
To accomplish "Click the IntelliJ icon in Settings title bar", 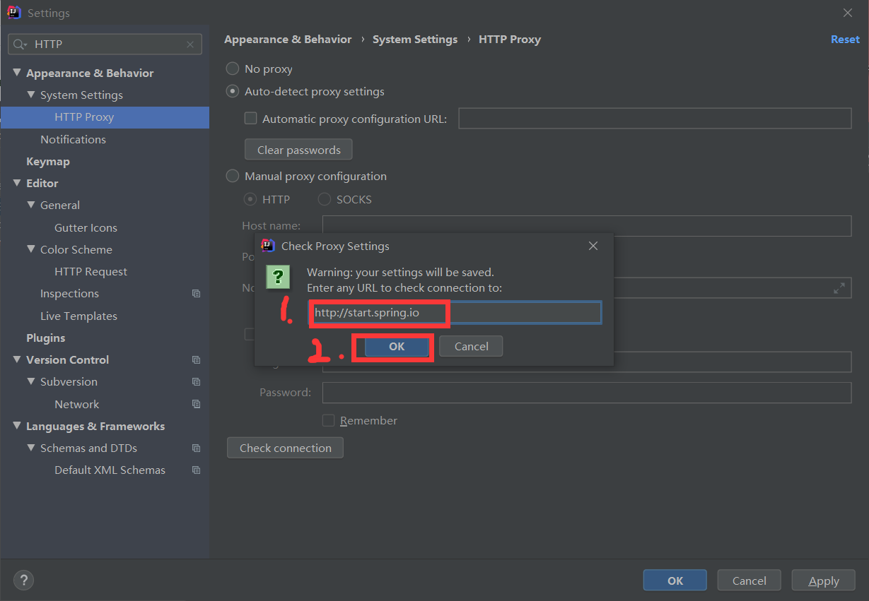I will [13, 13].
